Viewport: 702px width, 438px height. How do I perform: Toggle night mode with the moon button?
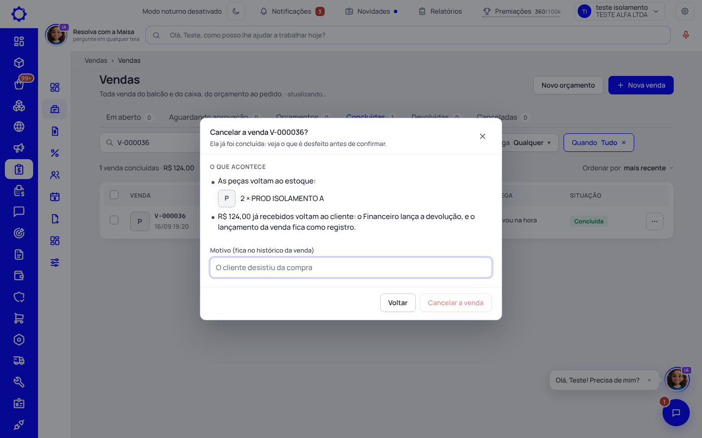pos(236,11)
